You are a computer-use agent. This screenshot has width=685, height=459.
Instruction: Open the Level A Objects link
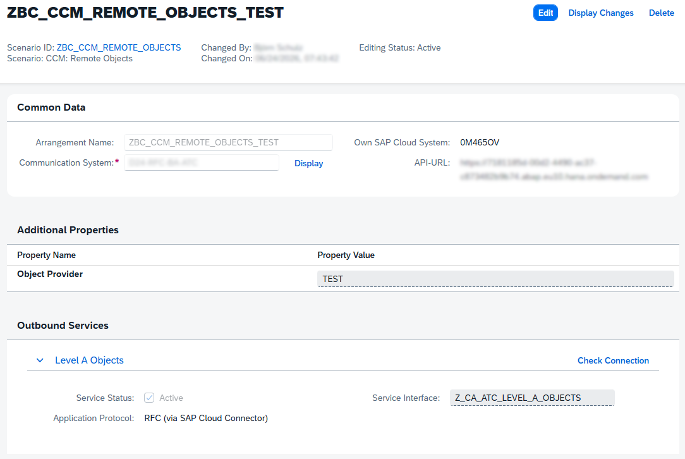[89, 360]
